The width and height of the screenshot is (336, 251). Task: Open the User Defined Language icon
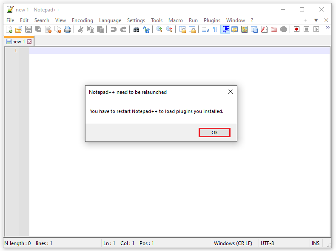click(x=235, y=29)
